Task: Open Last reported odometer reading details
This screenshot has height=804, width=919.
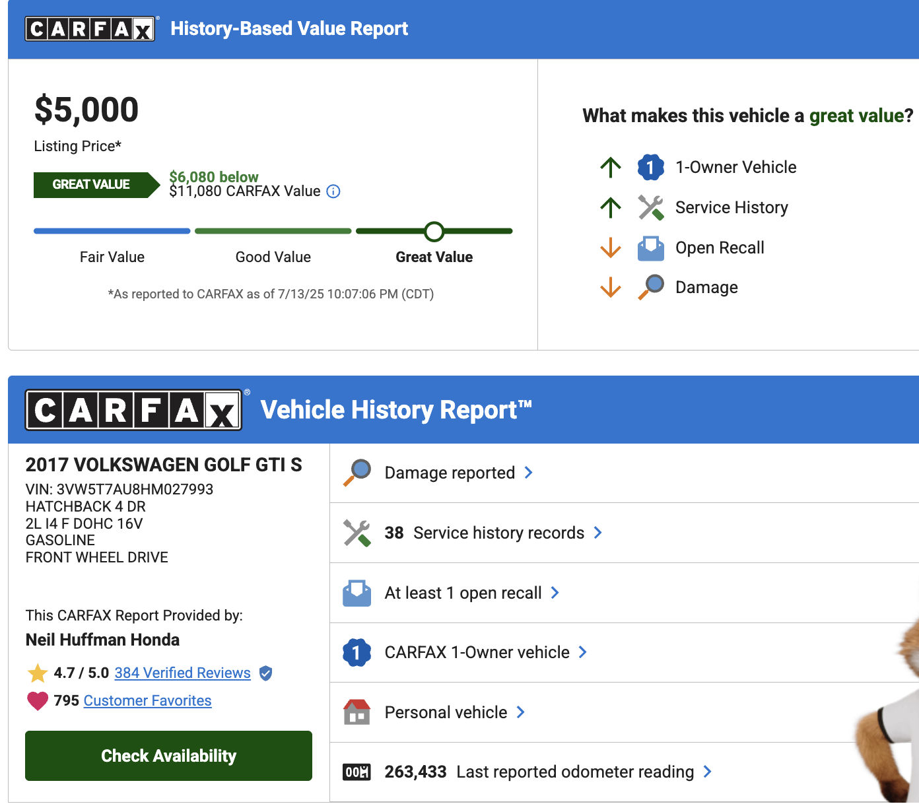Action: pos(624,772)
